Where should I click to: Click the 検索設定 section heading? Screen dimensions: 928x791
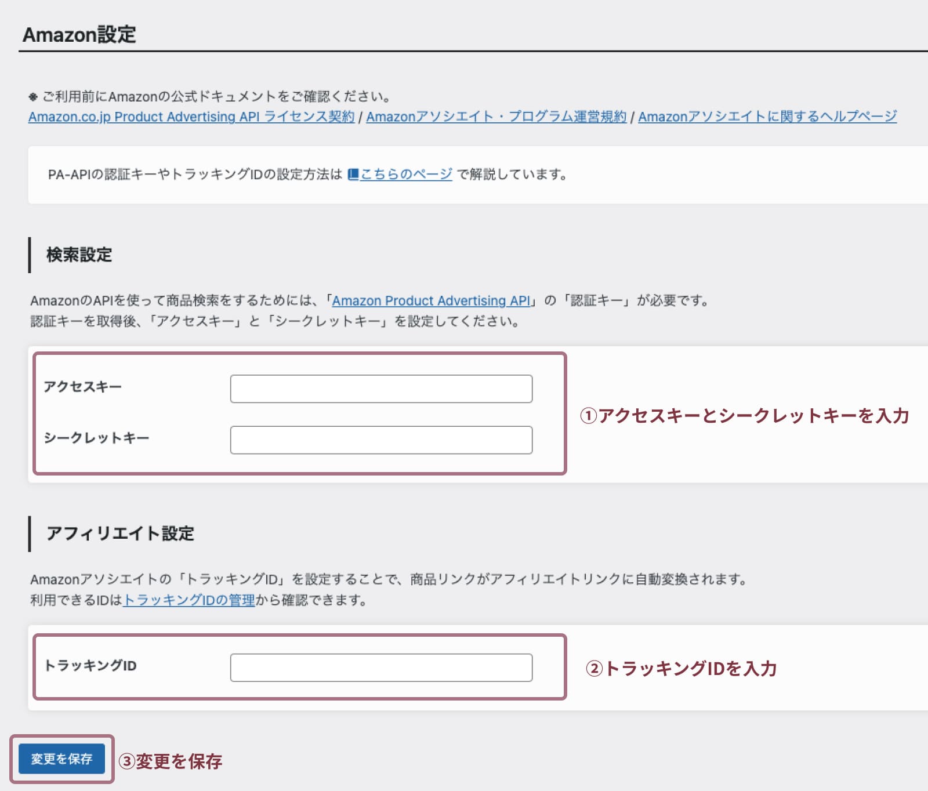pyautogui.click(x=79, y=255)
